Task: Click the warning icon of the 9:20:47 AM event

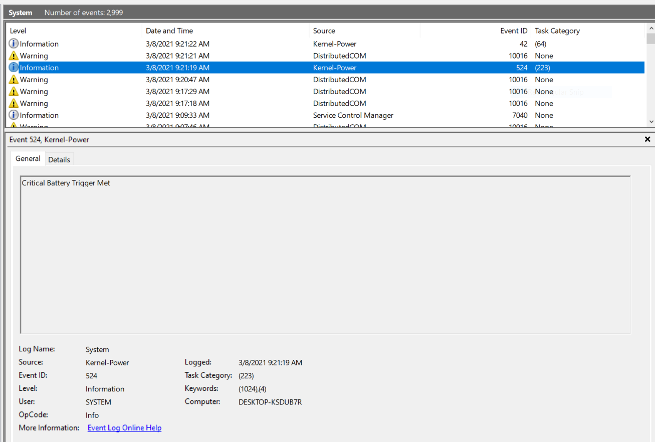Action: click(14, 80)
